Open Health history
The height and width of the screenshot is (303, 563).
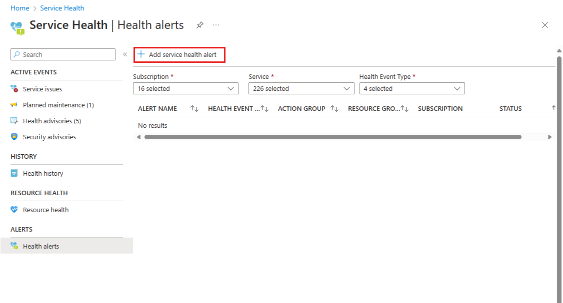pos(43,174)
